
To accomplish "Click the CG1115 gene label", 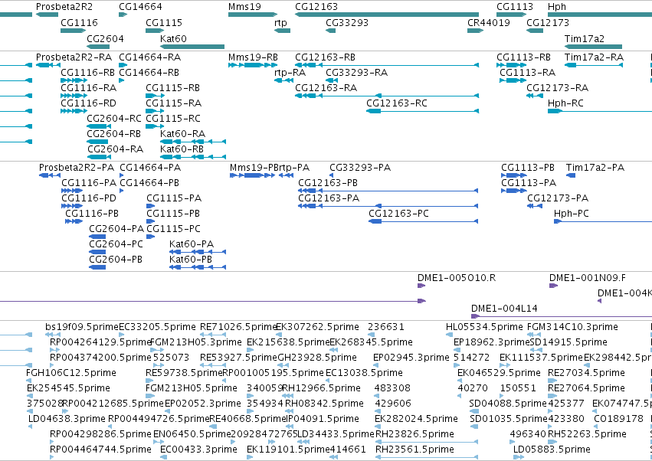I will tap(164, 22).
